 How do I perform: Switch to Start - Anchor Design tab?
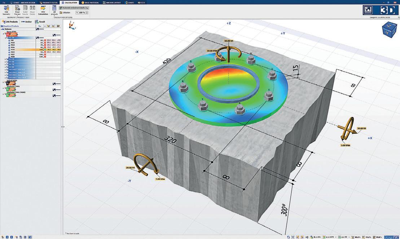pos(22,3)
